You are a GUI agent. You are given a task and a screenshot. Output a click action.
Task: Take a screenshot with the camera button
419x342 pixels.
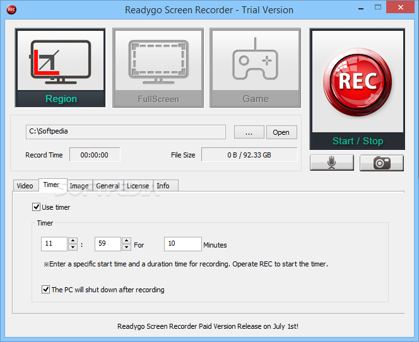(x=382, y=162)
